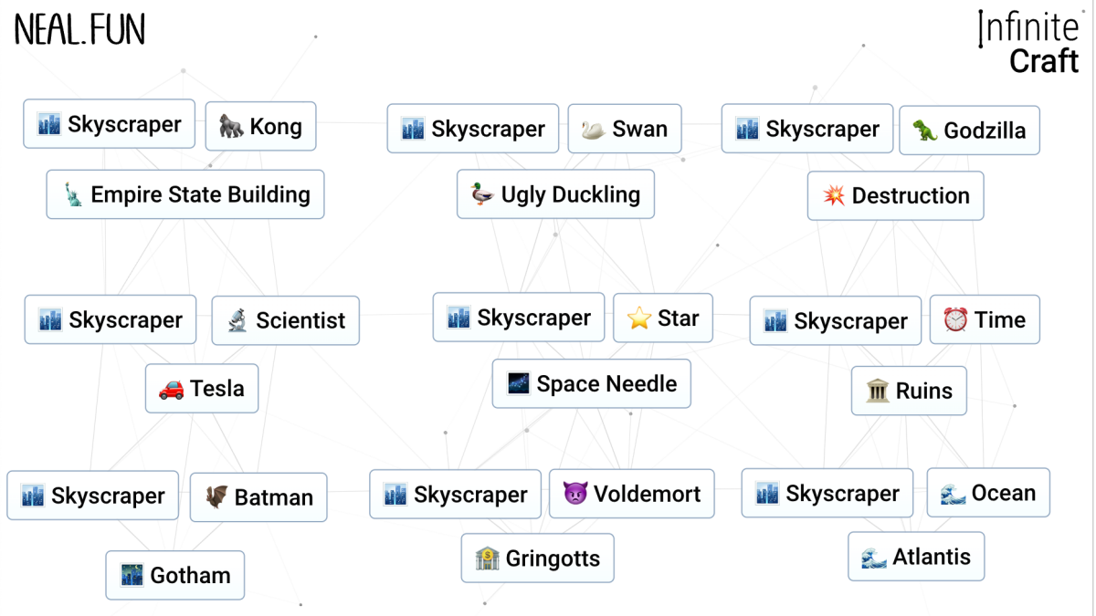Image resolution: width=1096 pixels, height=616 pixels.
Task: Select the Atlantis tile
Action: click(916, 556)
